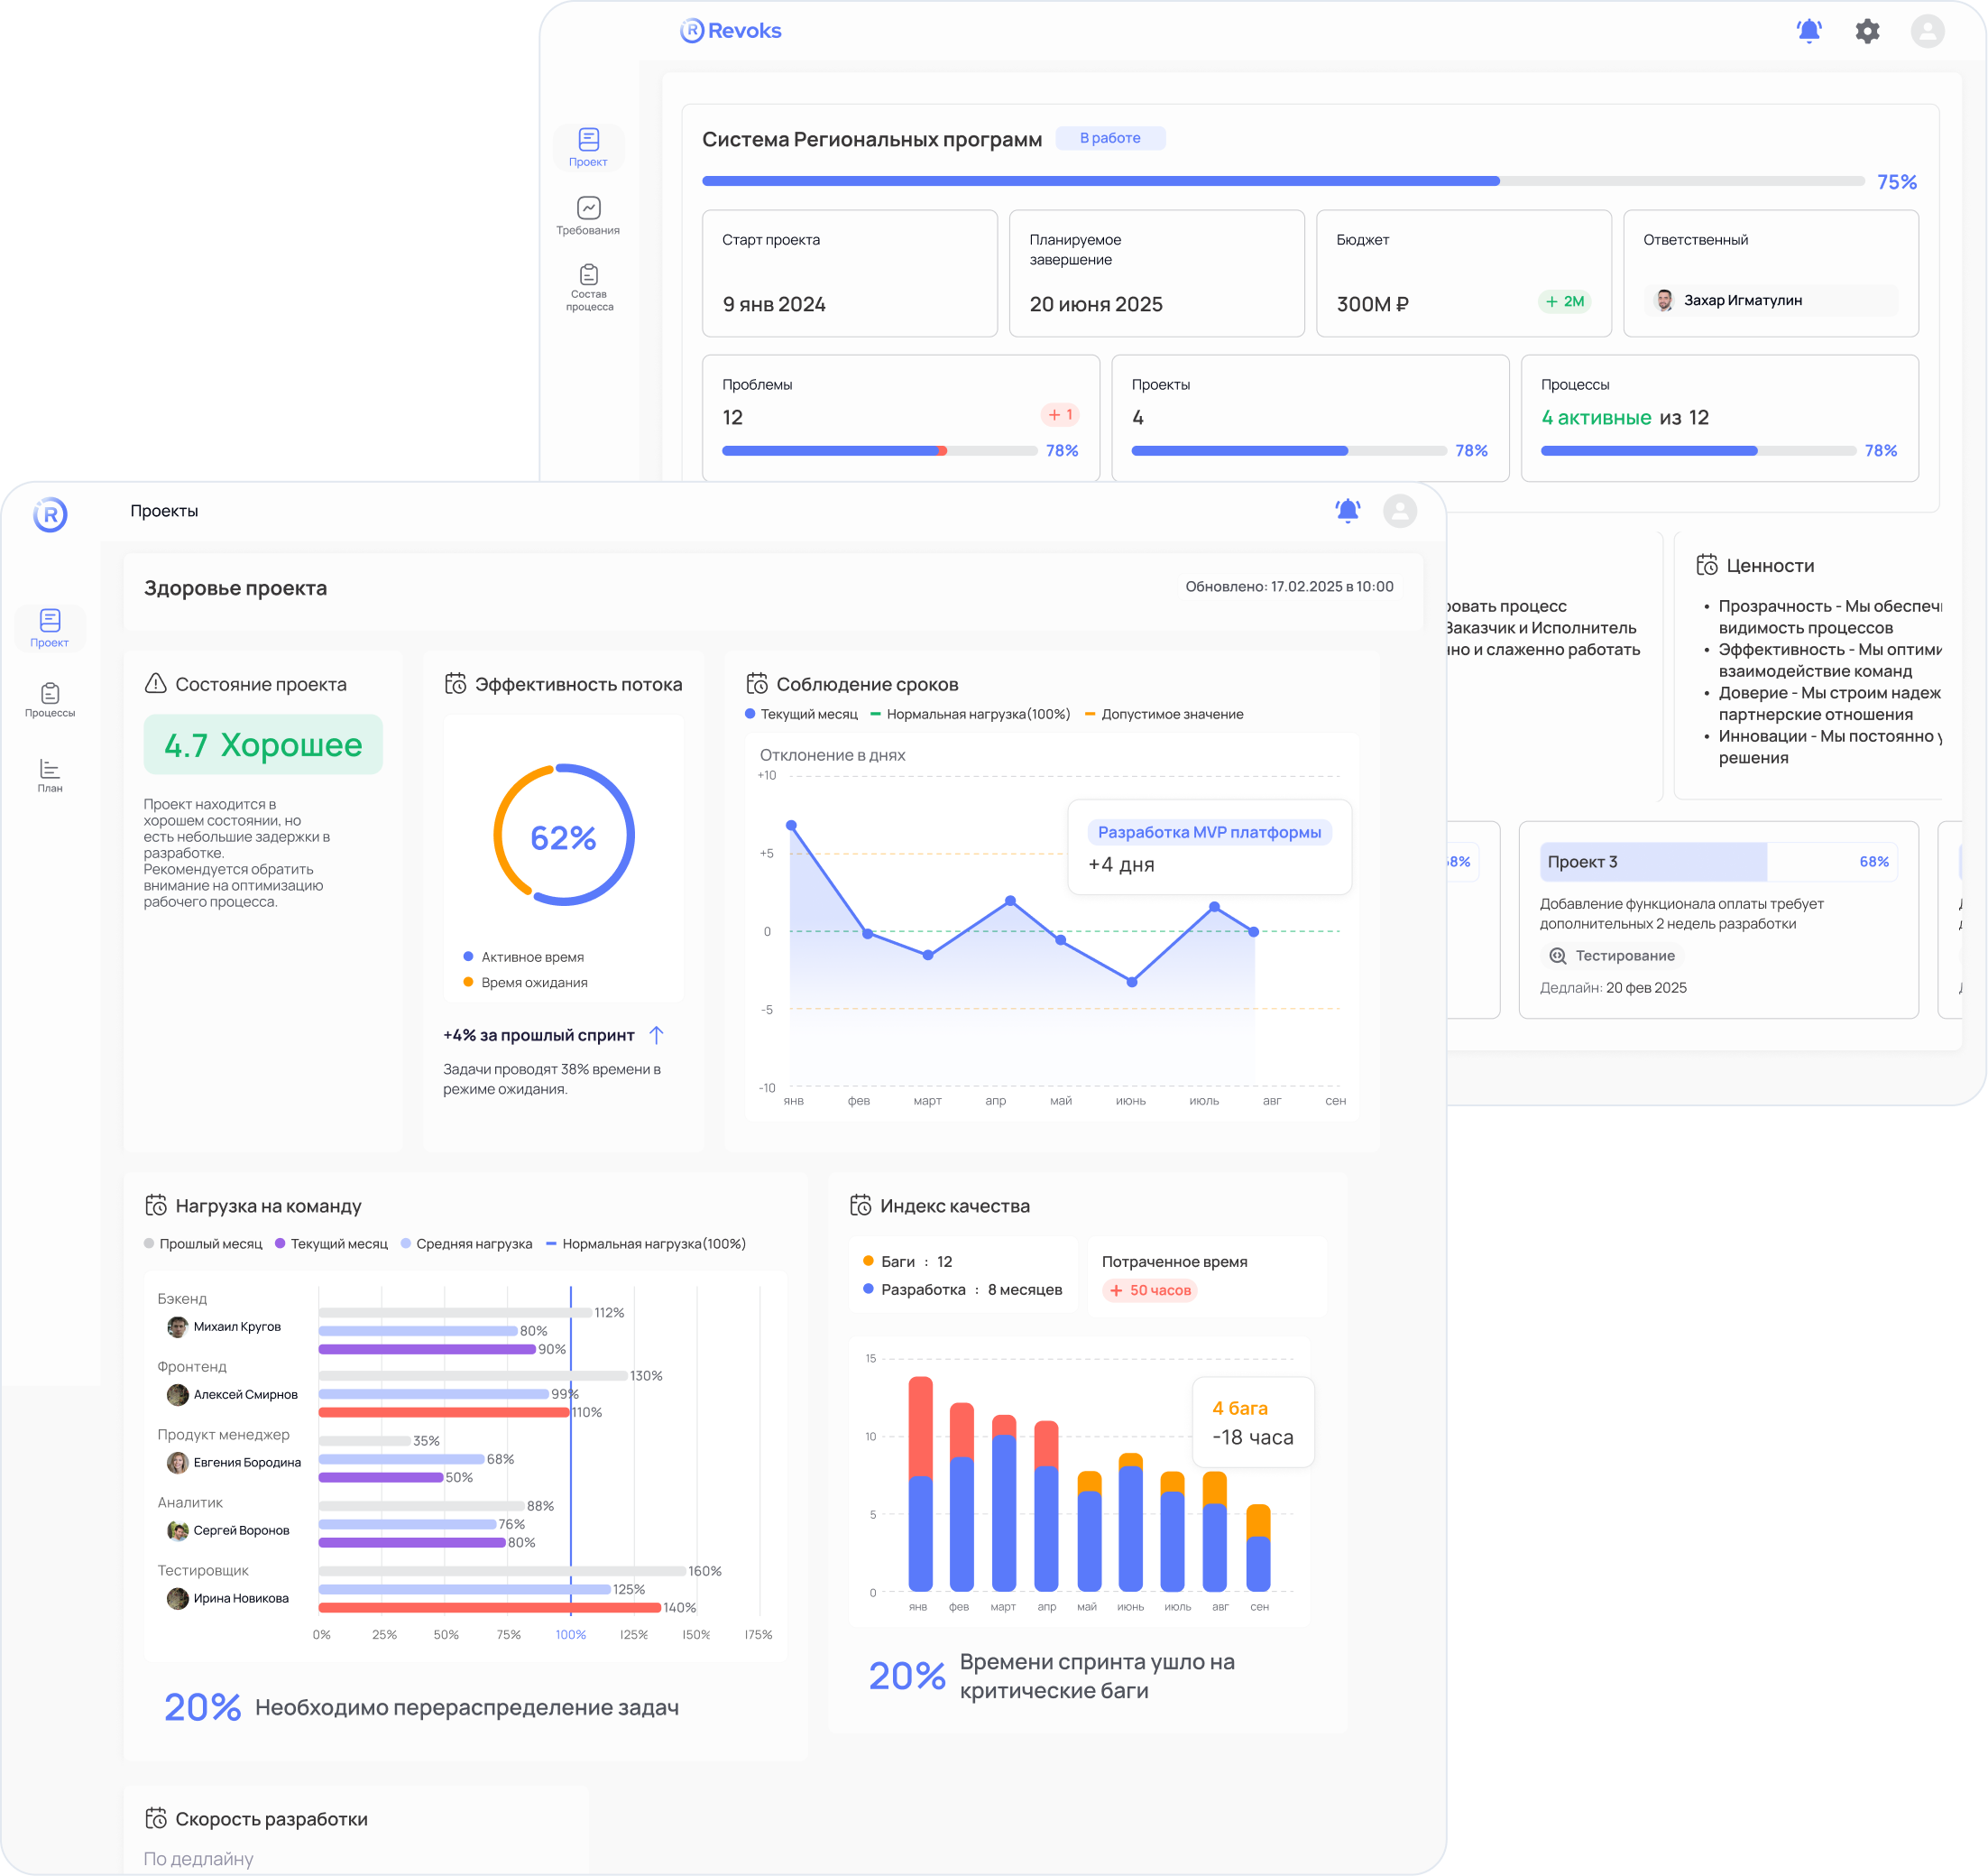Screen dimensions: 1988x1876
Task: Click the Тестирование magnifier icon
Action: tap(1557, 956)
